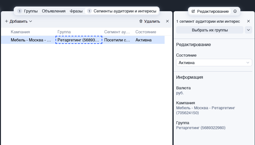This screenshot has width=255, height=145.
Task: Switch to the 'Группы' tab
Action: [31, 11]
